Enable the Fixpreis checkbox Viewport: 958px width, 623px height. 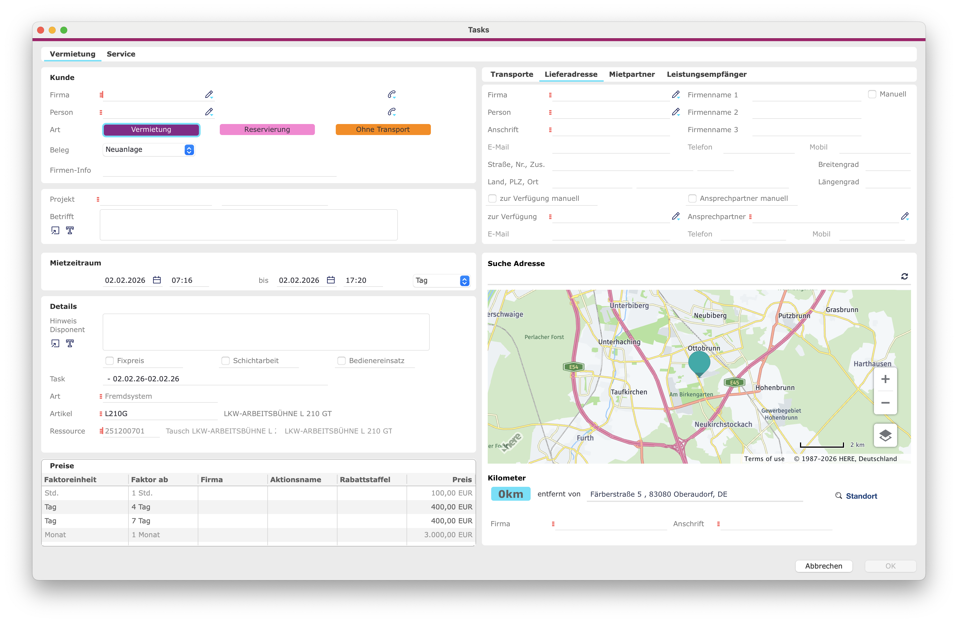[110, 361]
